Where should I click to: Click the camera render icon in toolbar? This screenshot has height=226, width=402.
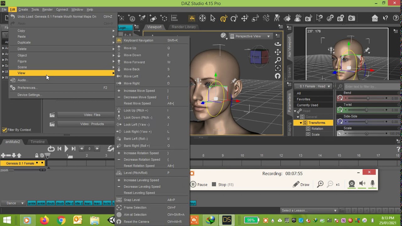(351, 19)
